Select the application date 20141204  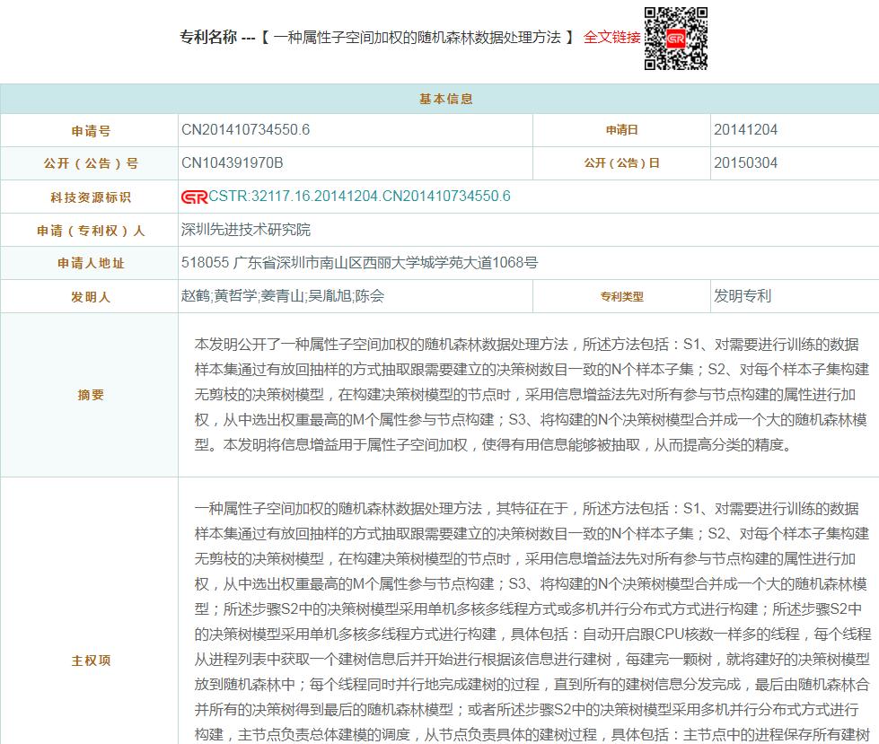[x=745, y=130]
